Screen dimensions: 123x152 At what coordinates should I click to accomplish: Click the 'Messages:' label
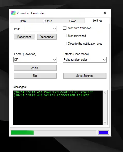(x=20, y=87)
